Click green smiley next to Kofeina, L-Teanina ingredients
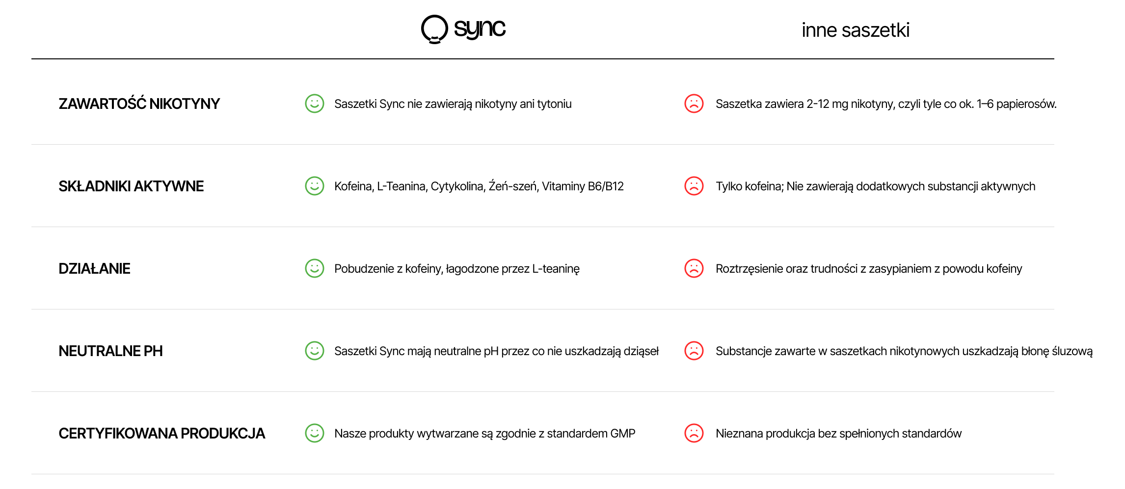Screen dimensions: 1125x489 (x=315, y=186)
